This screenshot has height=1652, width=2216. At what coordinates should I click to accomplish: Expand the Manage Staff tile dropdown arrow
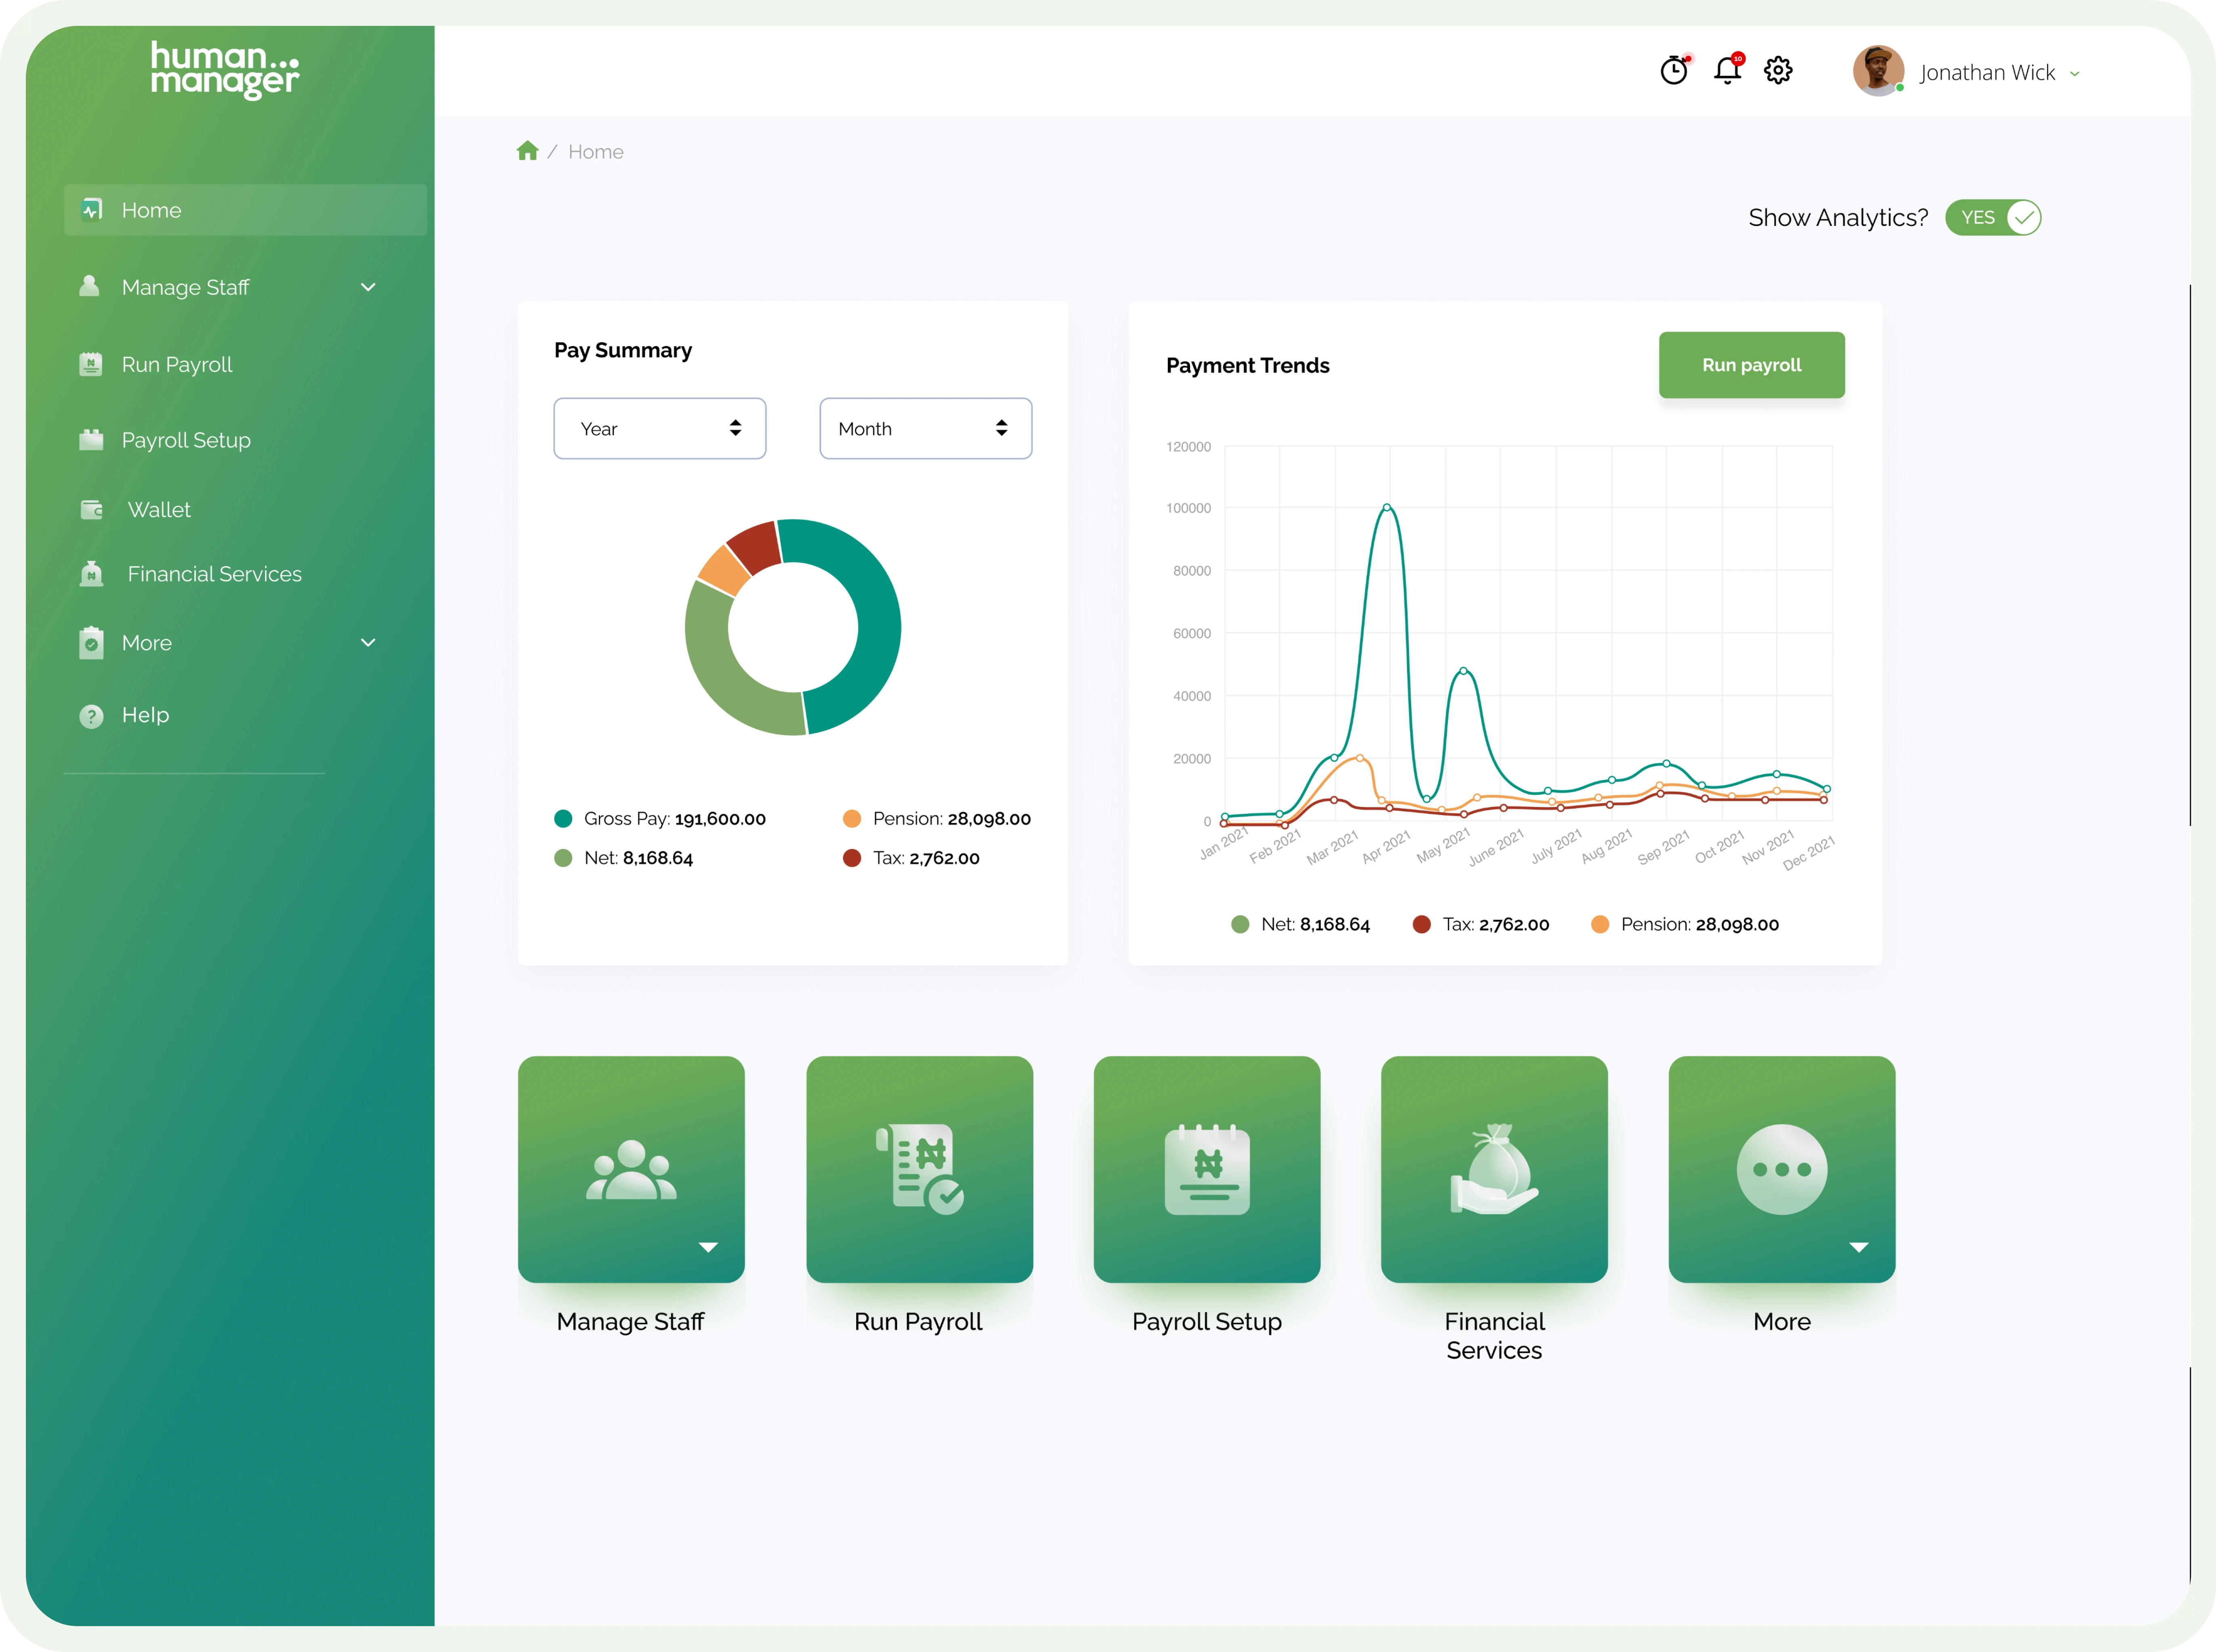pyautogui.click(x=708, y=1247)
